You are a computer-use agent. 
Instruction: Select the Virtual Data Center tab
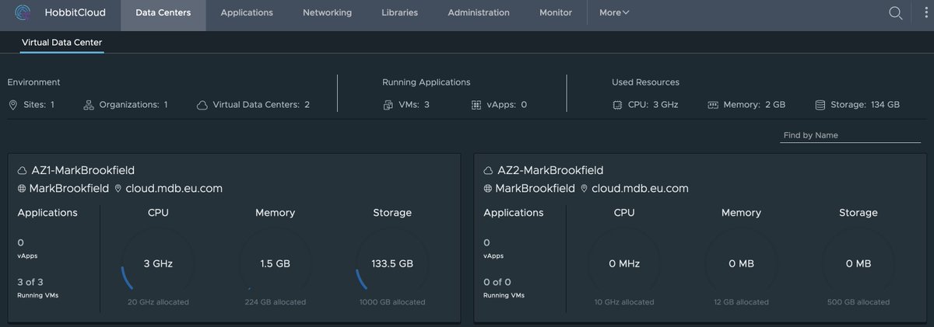61,42
